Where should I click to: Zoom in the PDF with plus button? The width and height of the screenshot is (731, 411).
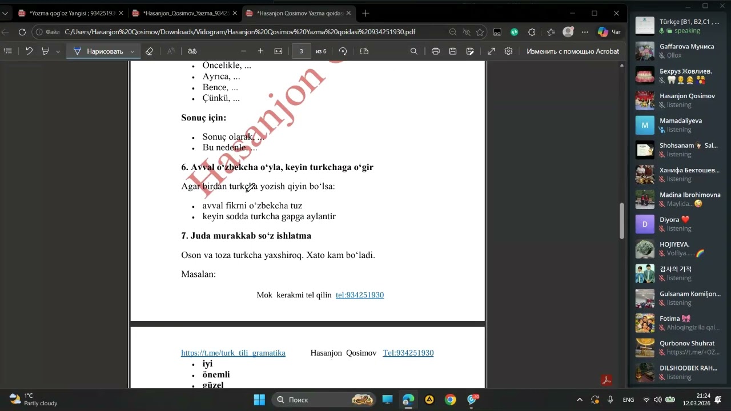click(x=260, y=51)
